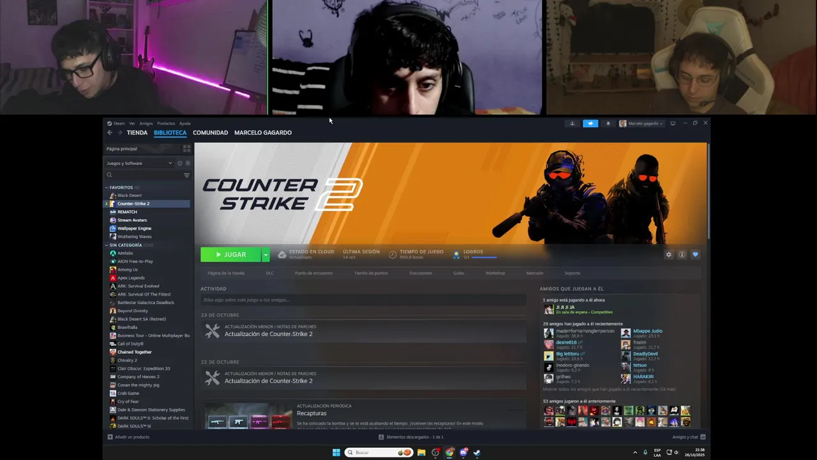Open the Soporte link
This screenshot has height=460, width=817.
pos(573,273)
